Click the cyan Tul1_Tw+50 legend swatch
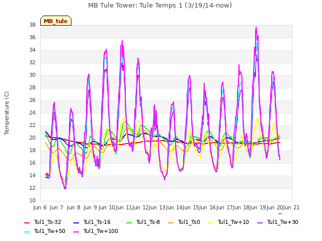 27,231
